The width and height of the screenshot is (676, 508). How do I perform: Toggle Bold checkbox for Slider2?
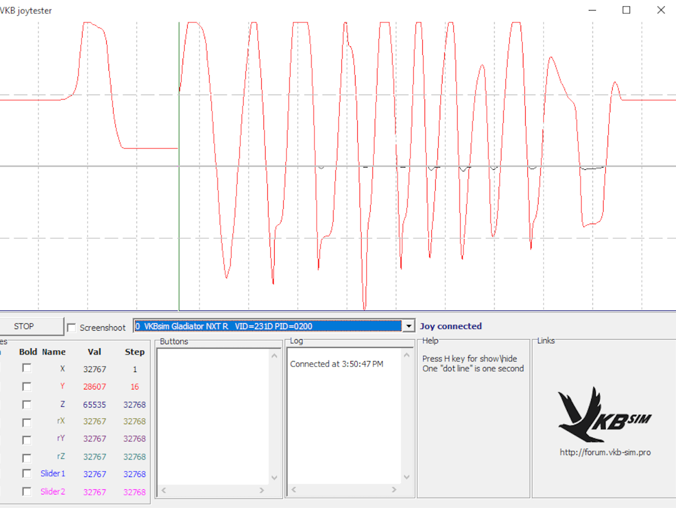coord(27,492)
